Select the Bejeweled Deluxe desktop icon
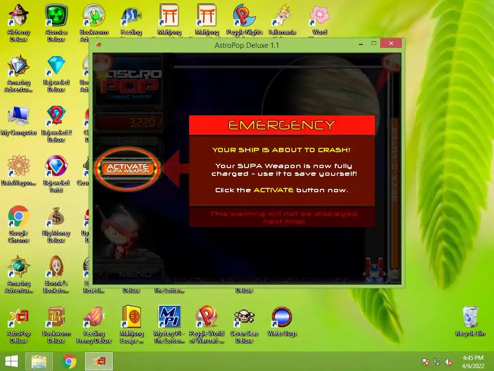 click(x=56, y=74)
